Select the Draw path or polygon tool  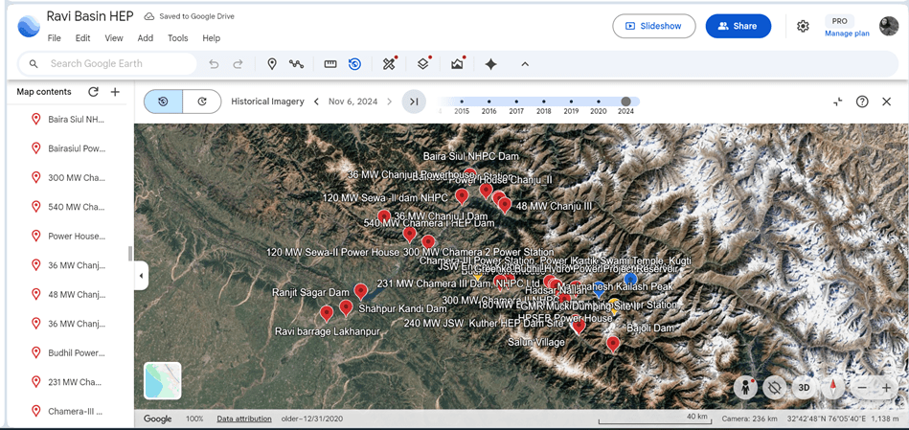pos(297,64)
